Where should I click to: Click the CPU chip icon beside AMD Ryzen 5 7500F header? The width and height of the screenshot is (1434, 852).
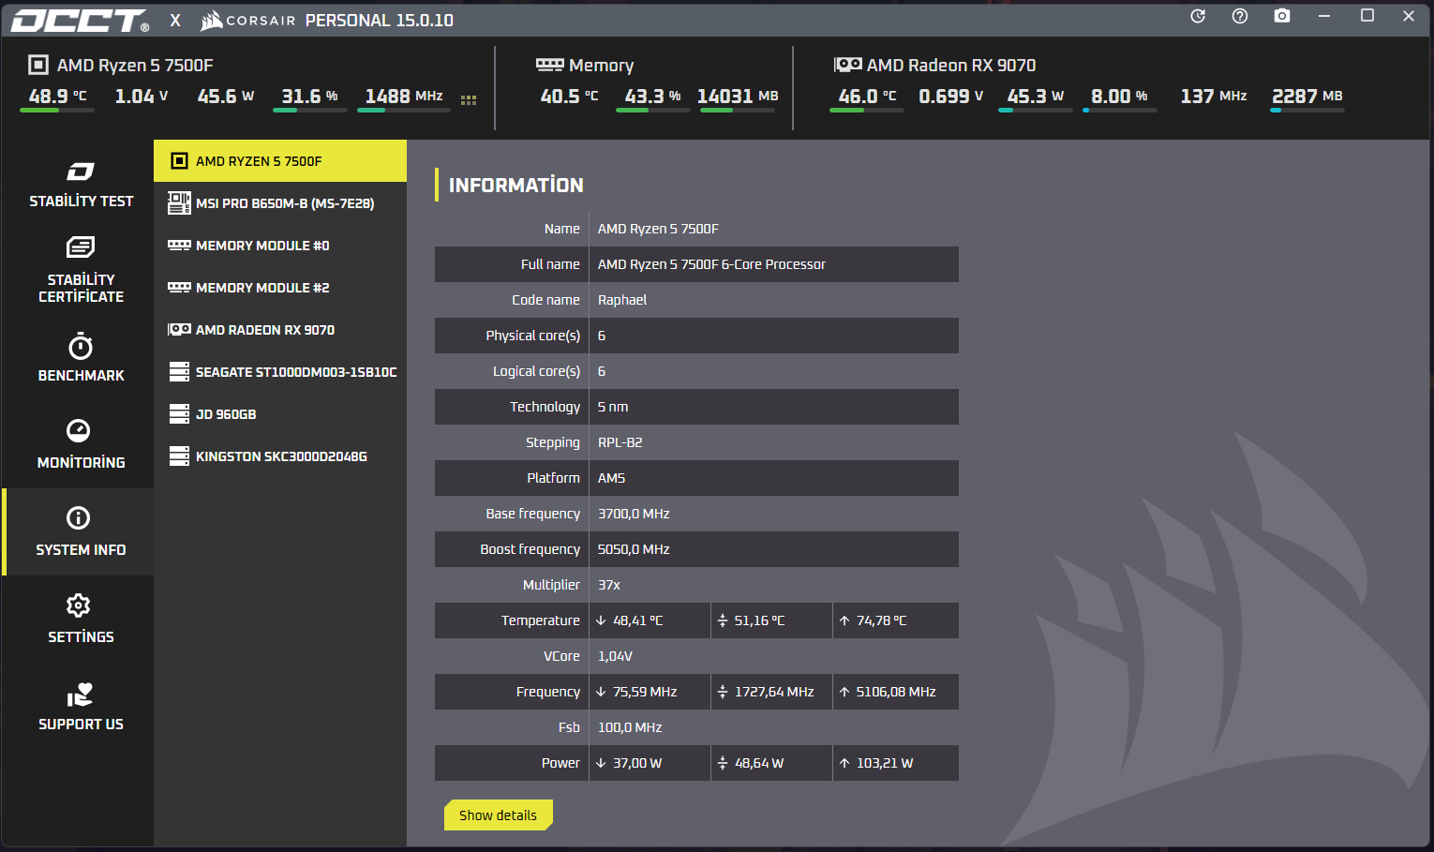(38, 65)
